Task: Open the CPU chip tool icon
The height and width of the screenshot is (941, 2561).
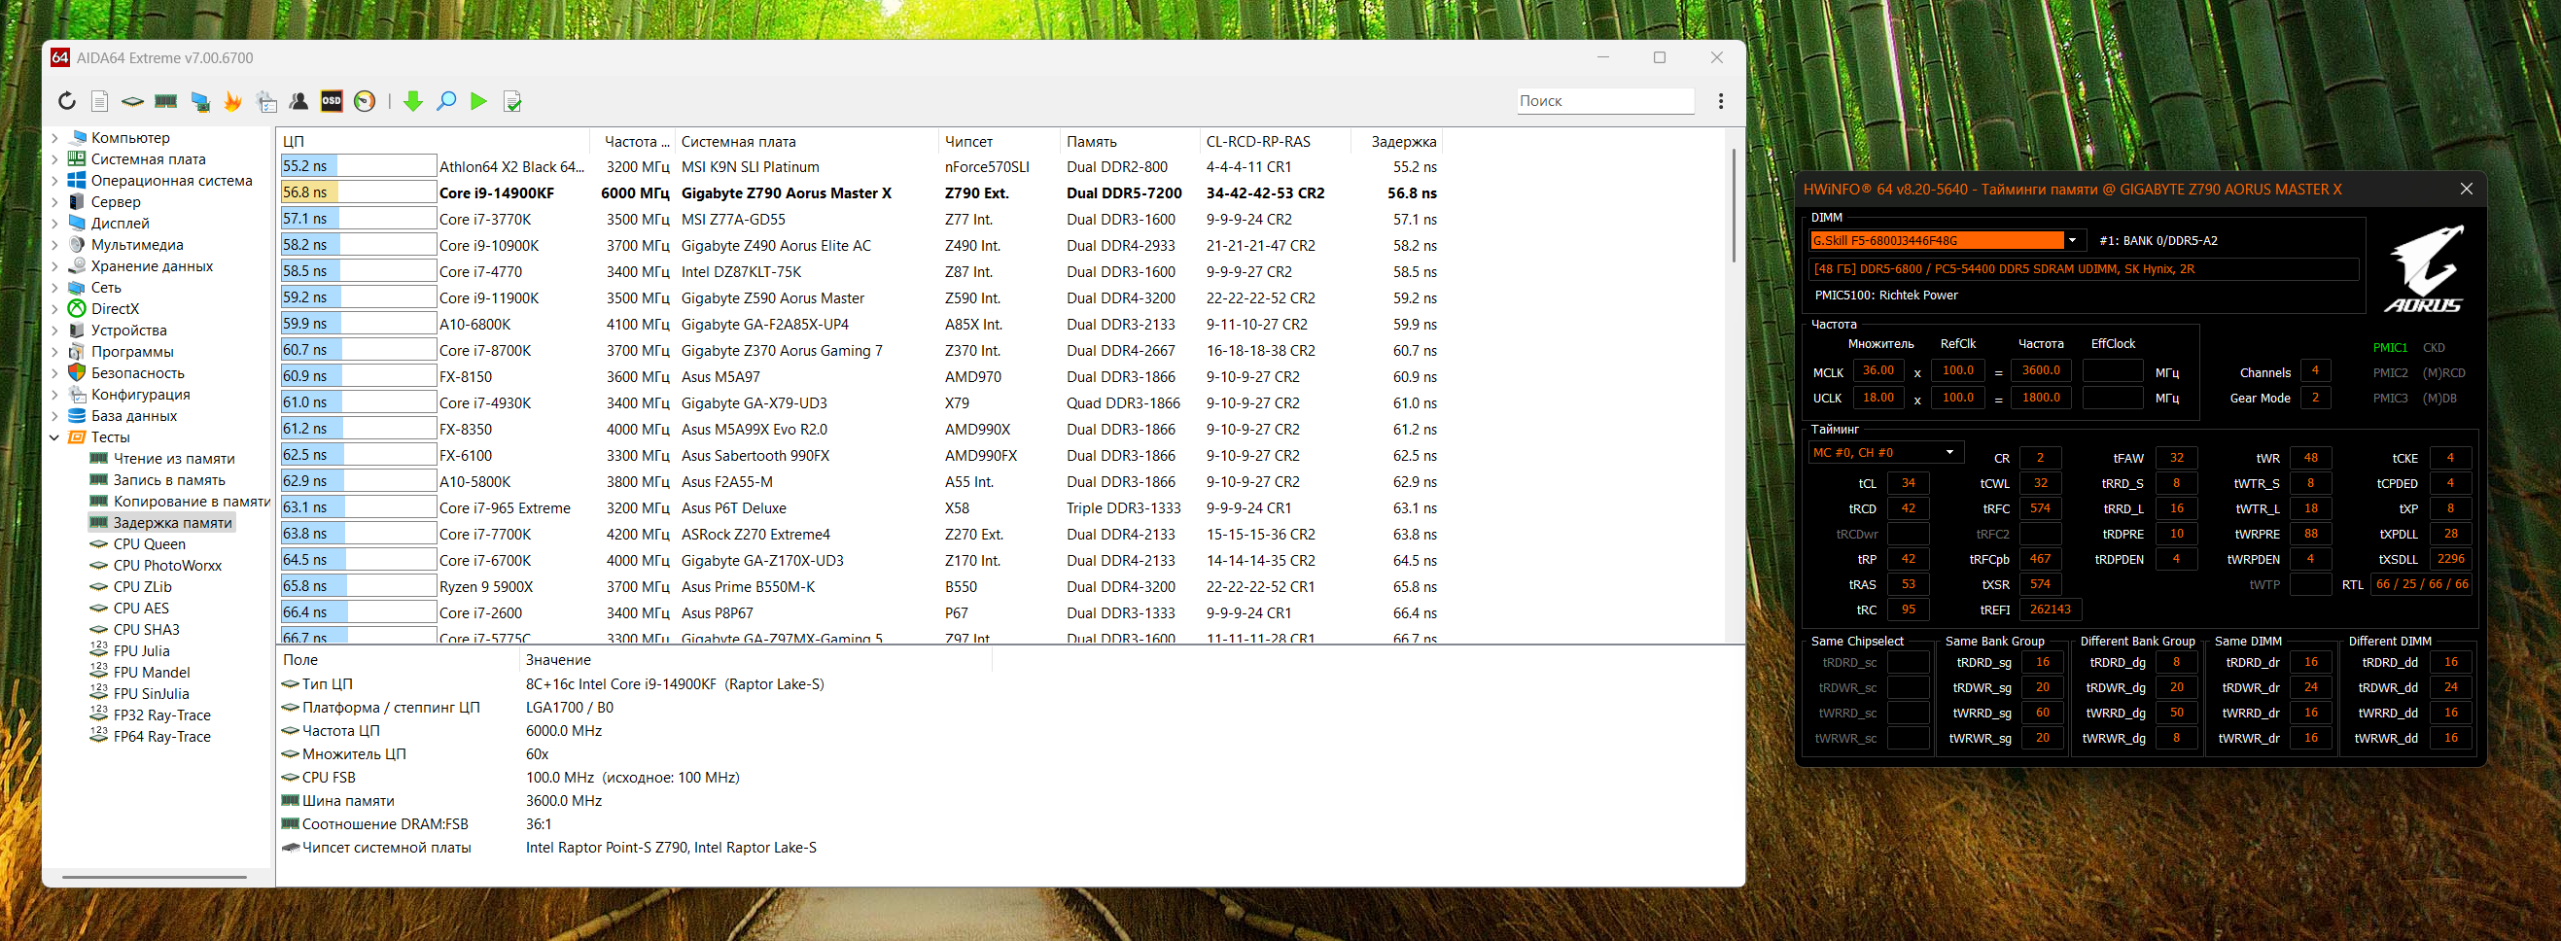Action: 132,100
